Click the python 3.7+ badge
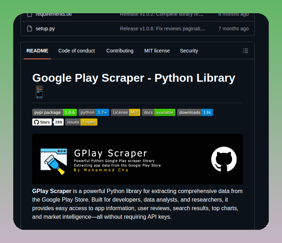The width and height of the screenshot is (282, 243). 94,112
